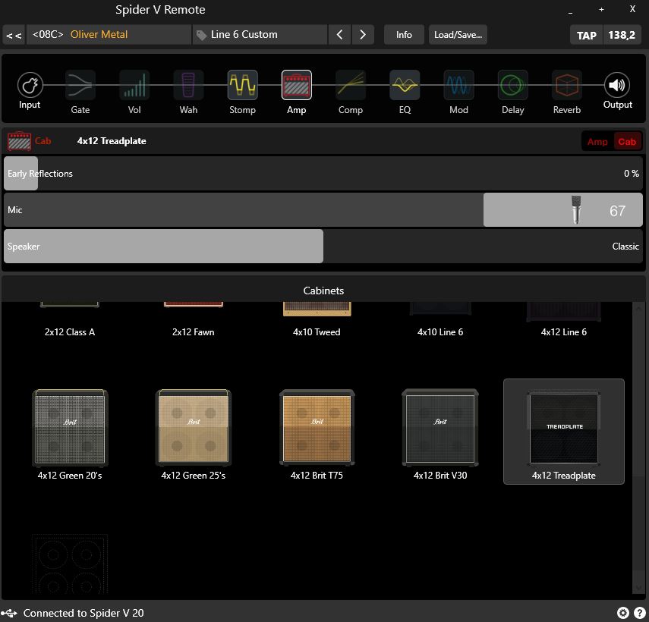Open the Wah pedal block
This screenshot has height=622, width=649.
[x=188, y=85]
